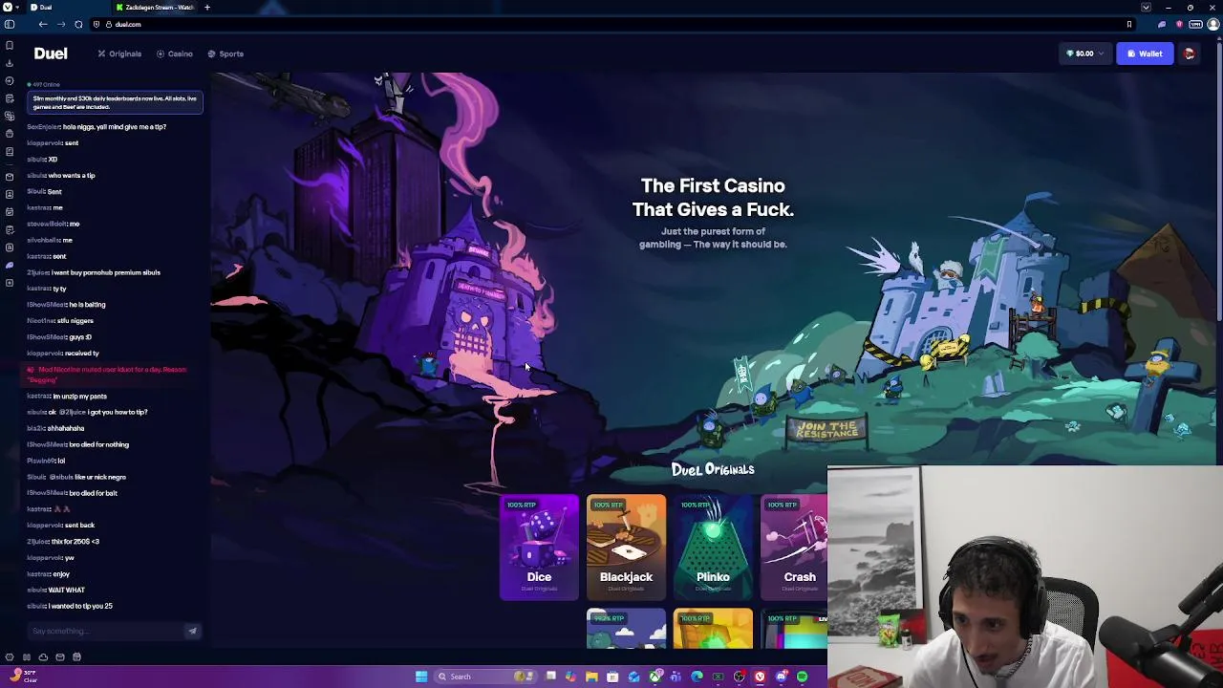Open Windows Start menu
The image size is (1223, 688).
(421, 677)
